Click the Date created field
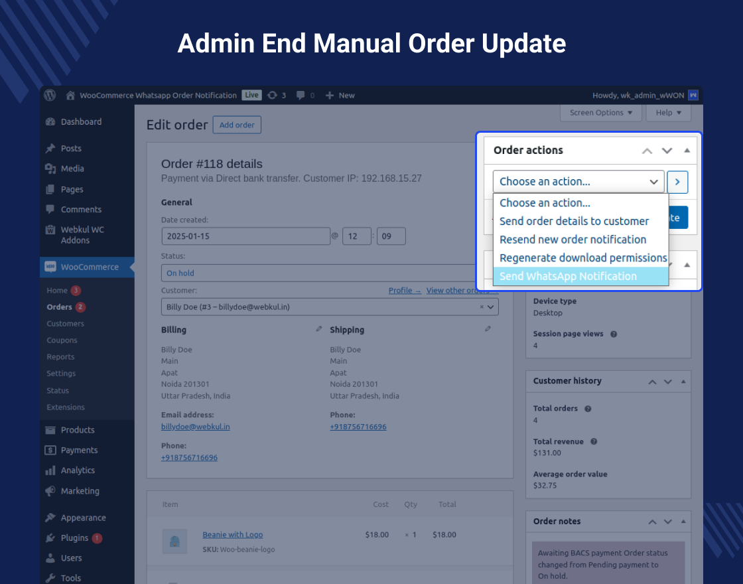This screenshot has width=743, height=584. point(245,236)
